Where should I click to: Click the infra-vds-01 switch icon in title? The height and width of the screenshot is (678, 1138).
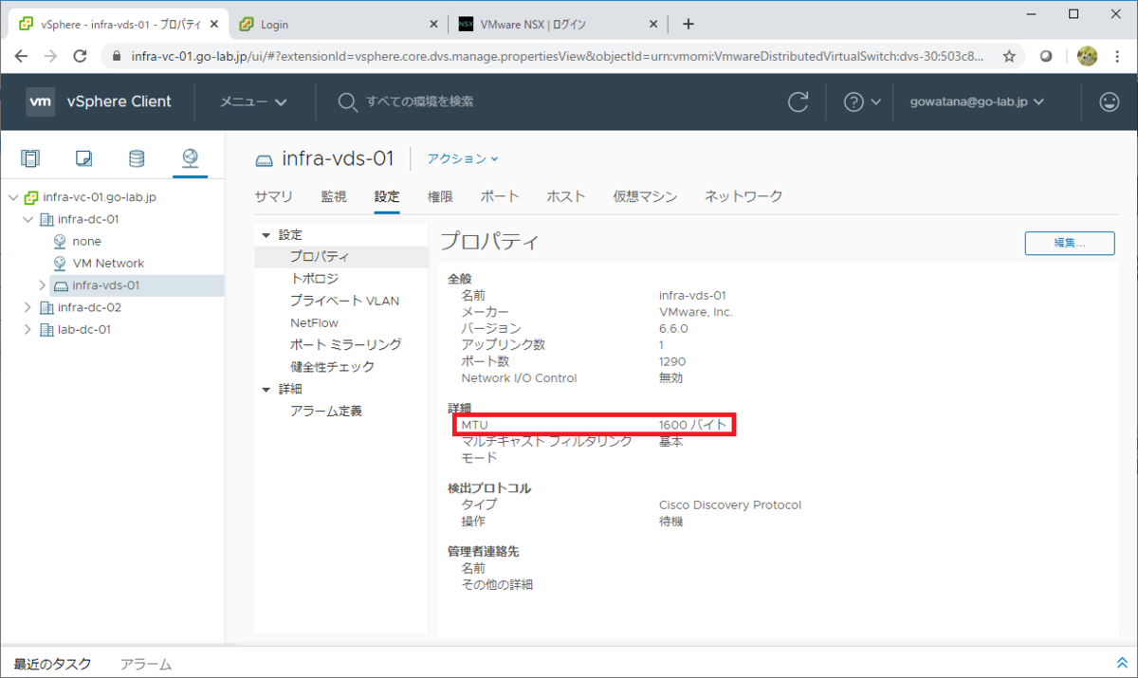[x=264, y=159]
